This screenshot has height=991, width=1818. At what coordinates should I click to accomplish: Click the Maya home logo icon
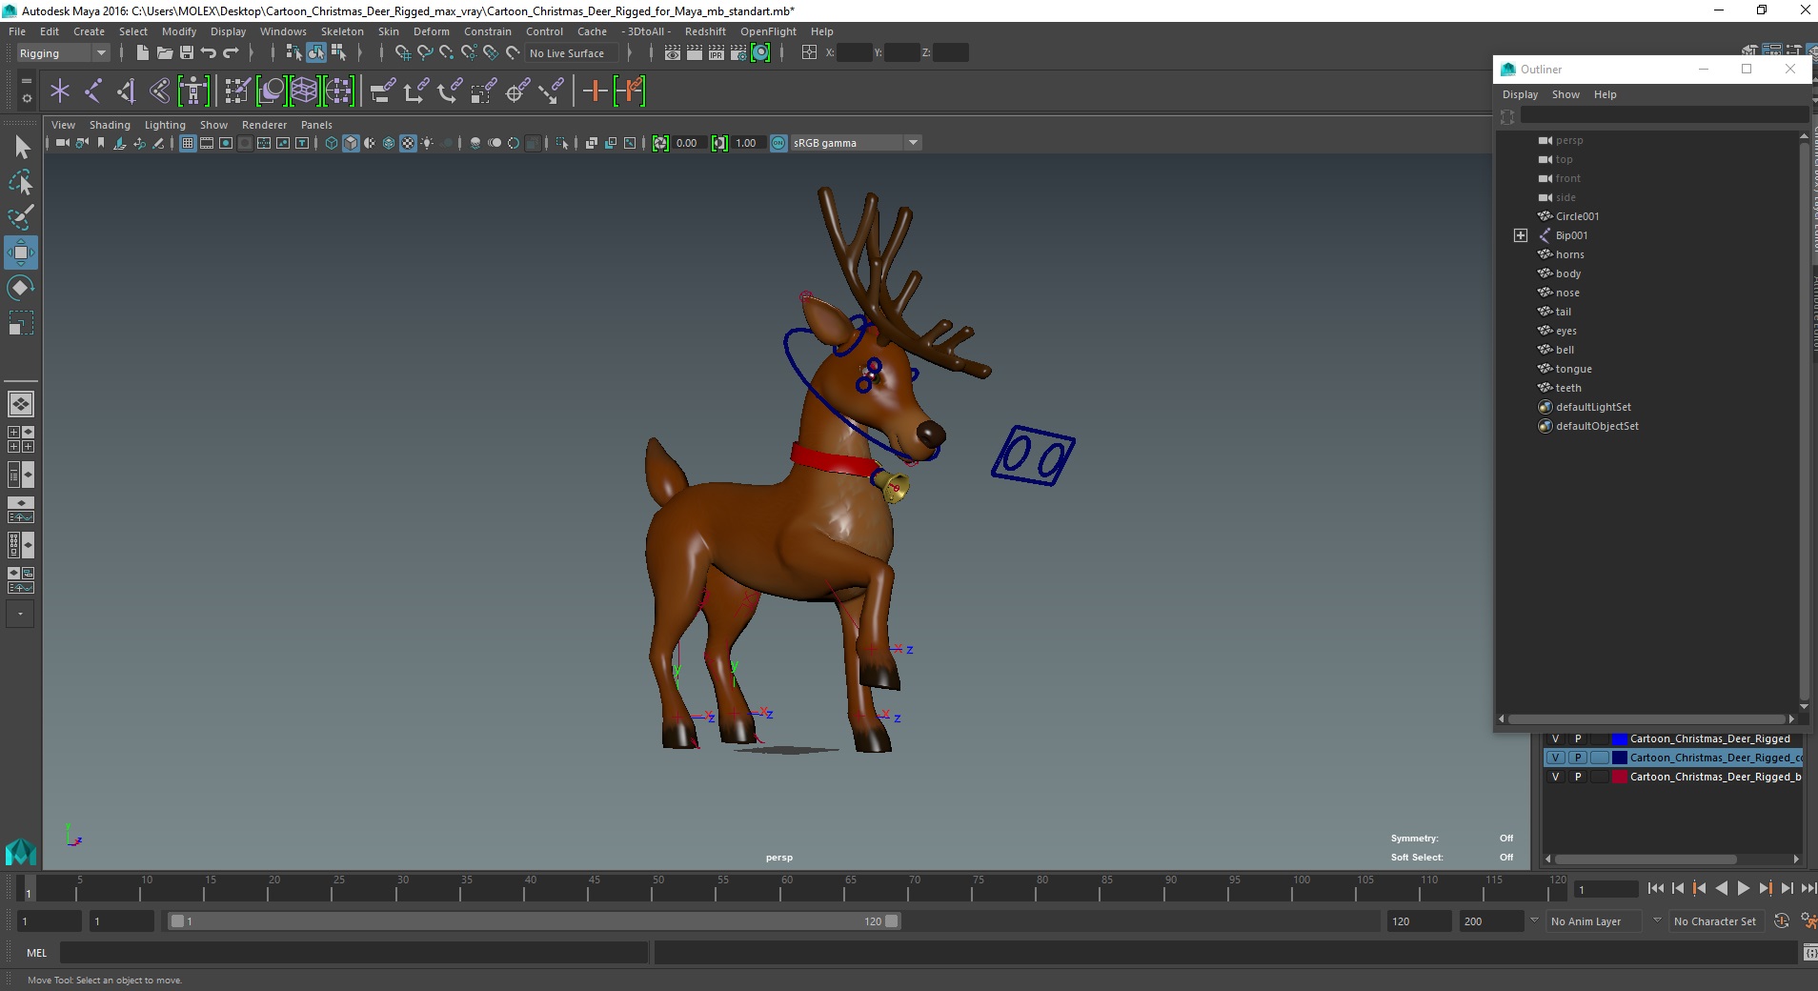[x=21, y=851]
